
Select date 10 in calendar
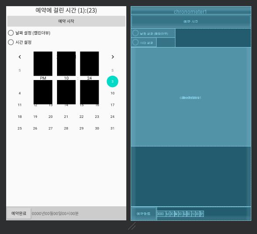(112, 93)
